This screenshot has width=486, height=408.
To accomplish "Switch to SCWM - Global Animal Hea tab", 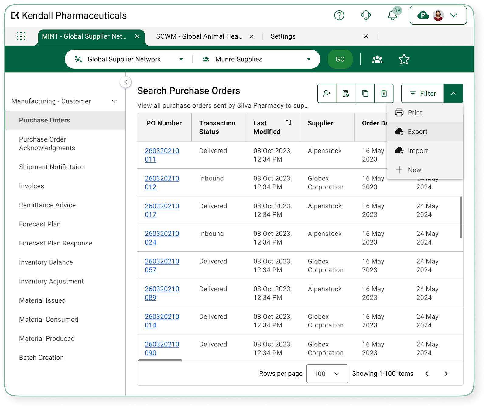I will click(x=199, y=36).
